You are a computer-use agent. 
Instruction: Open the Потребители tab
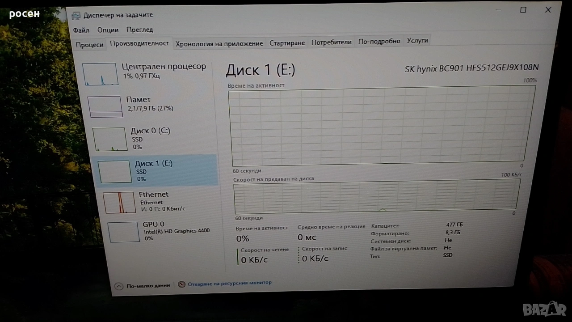pyautogui.click(x=331, y=42)
